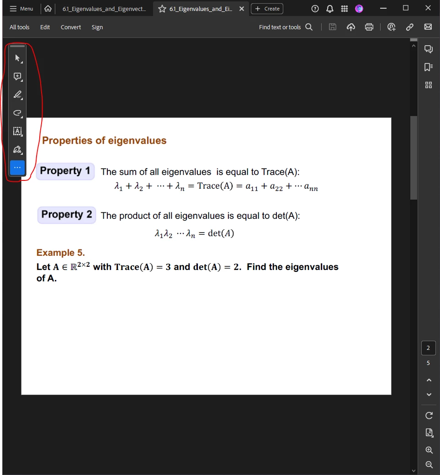Click heading Properties of eigenvalues
This screenshot has height=475, width=440.
pos(104,141)
